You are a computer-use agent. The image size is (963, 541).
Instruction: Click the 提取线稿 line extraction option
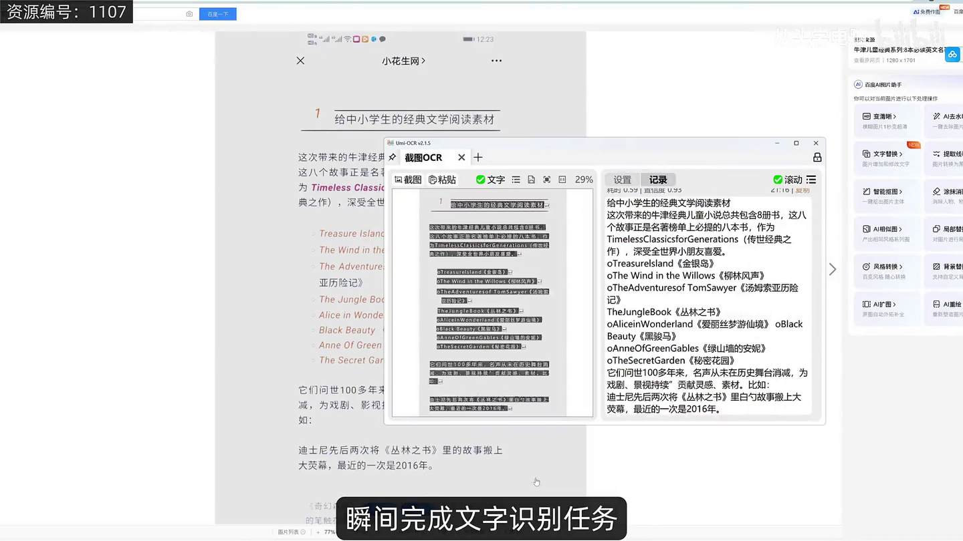point(944,158)
